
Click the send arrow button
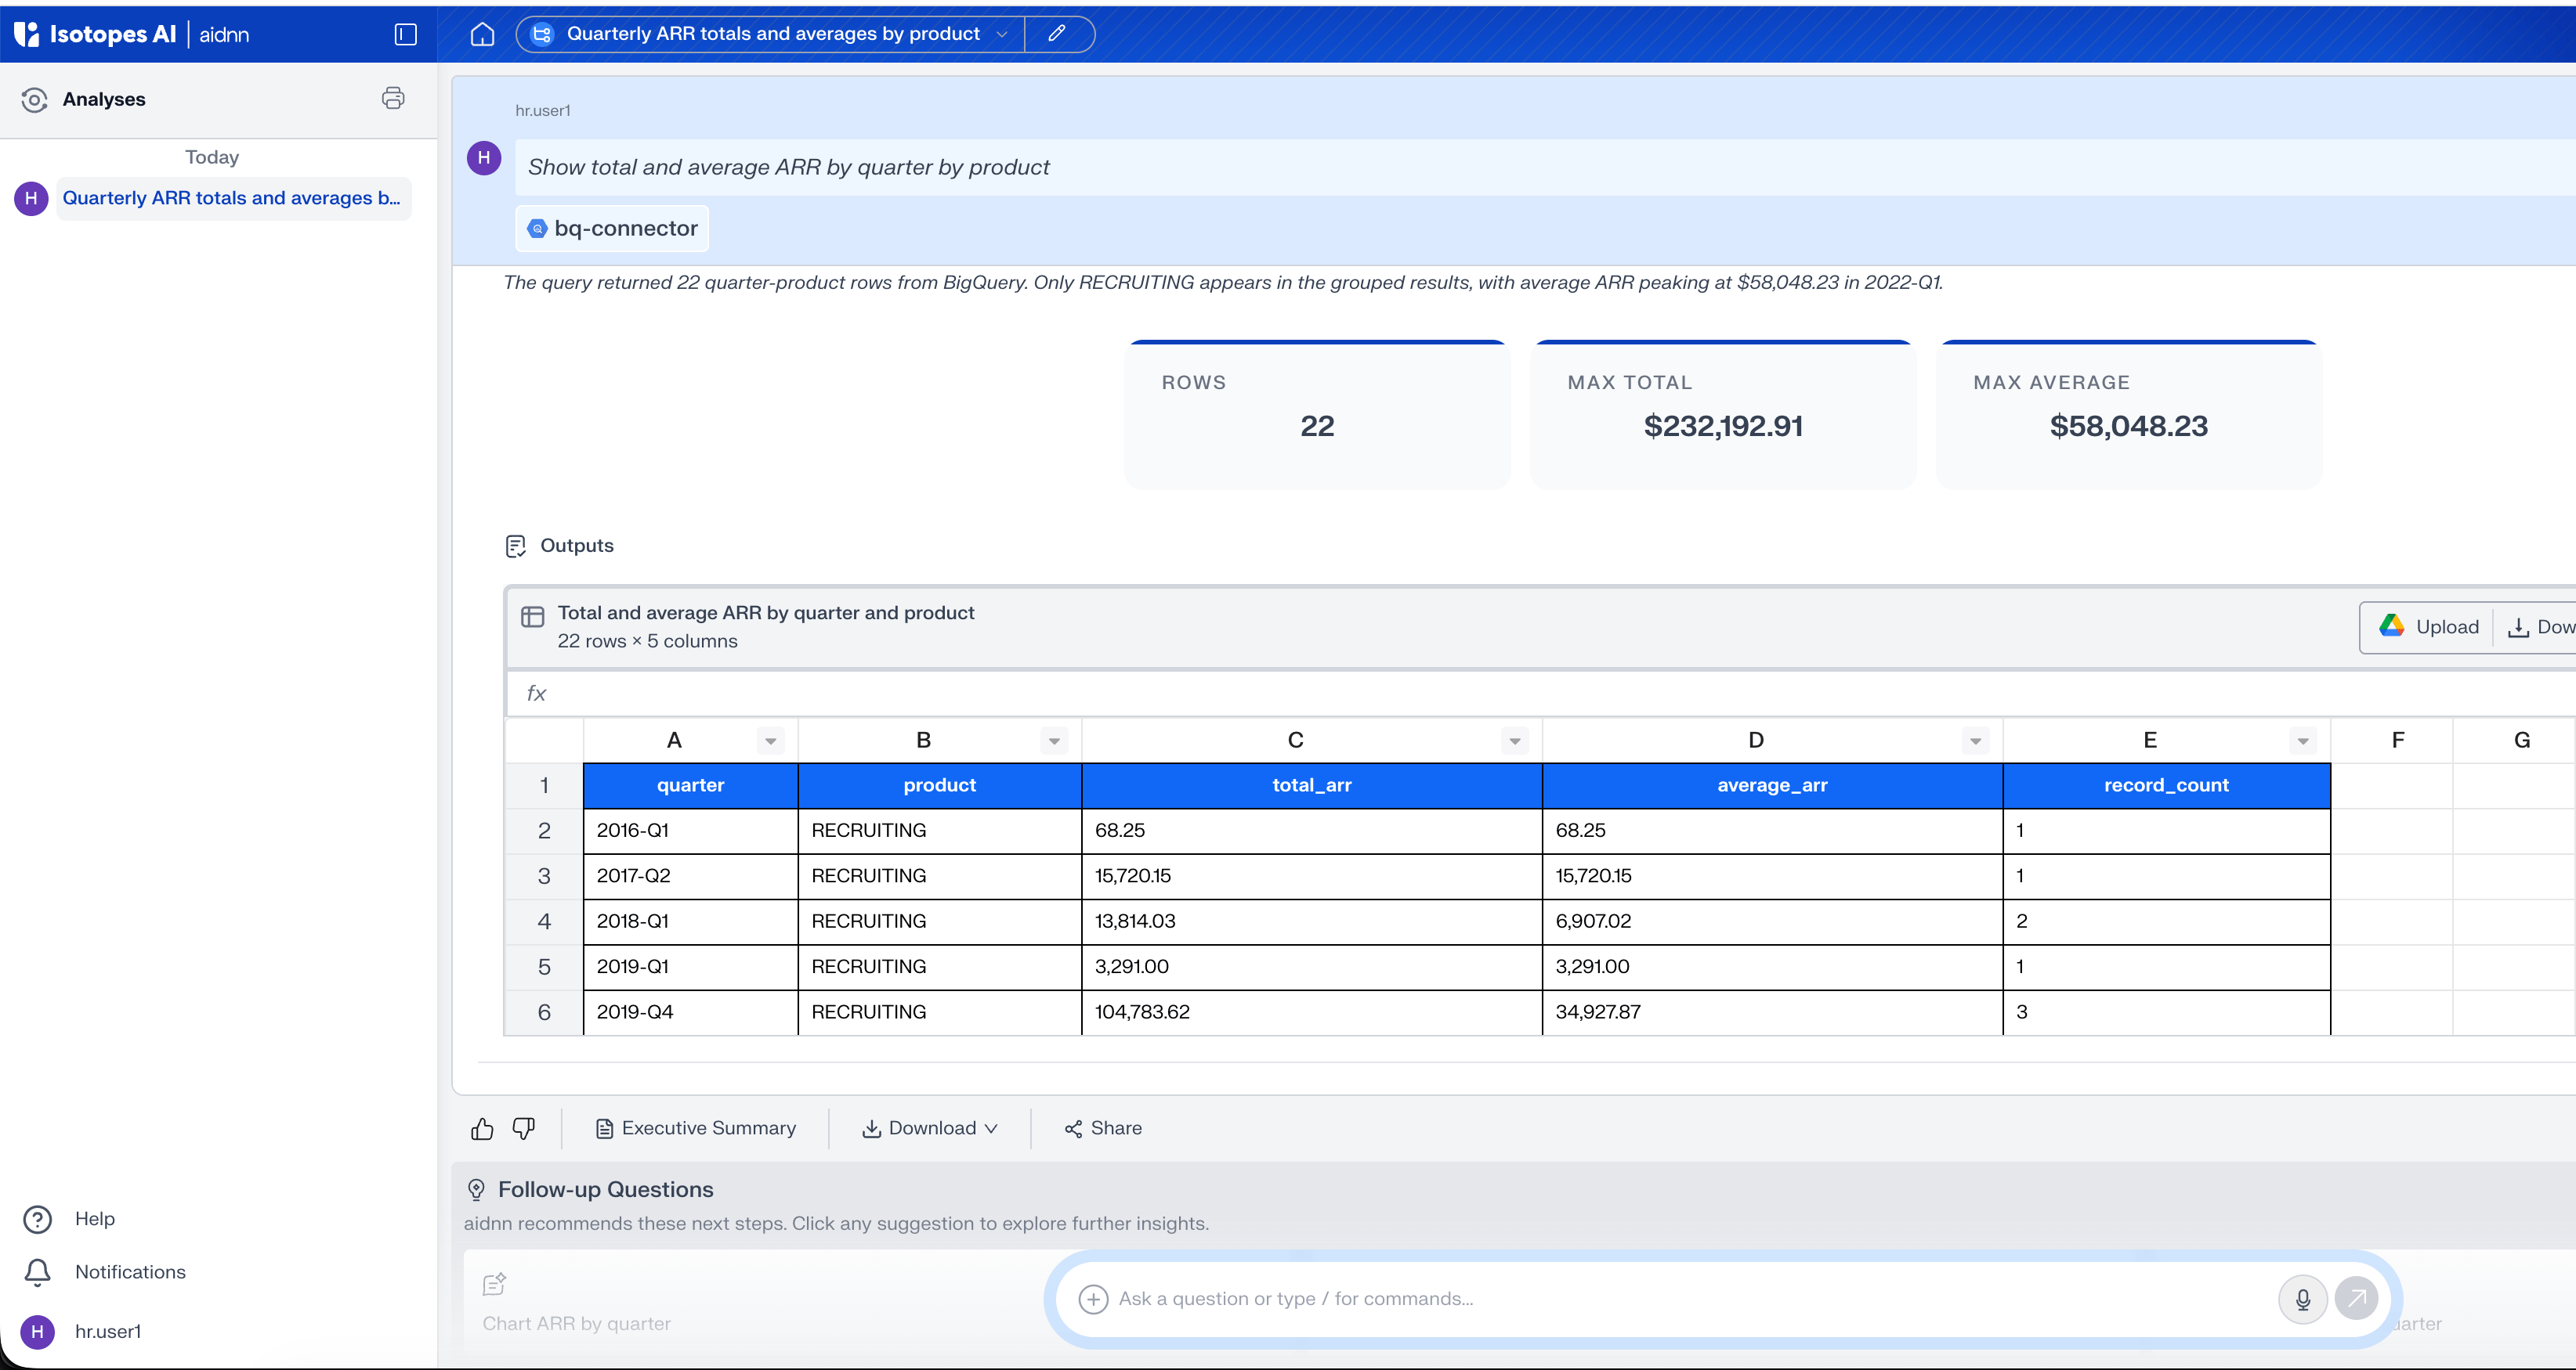[x=2357, y=1299]
